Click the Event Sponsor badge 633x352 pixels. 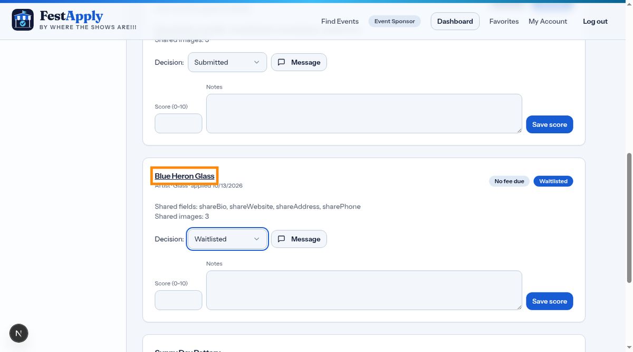[395, 21]
